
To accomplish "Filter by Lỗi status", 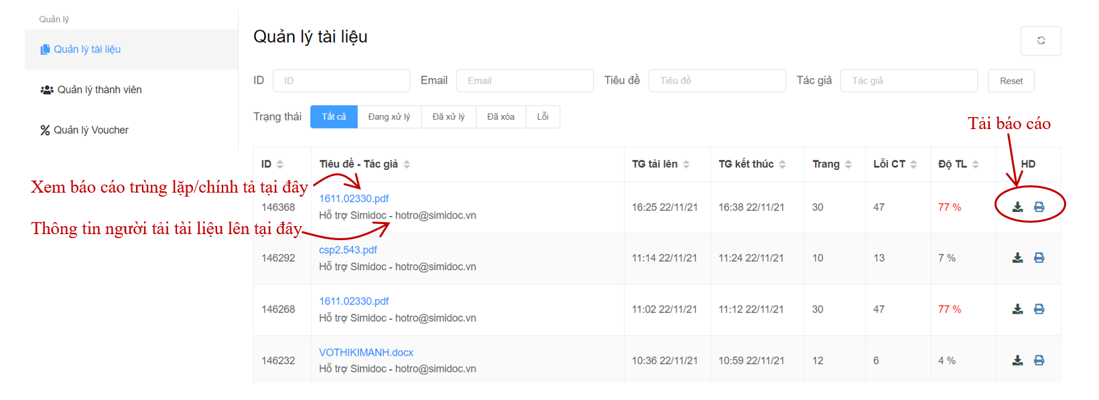I will (543, 116).
